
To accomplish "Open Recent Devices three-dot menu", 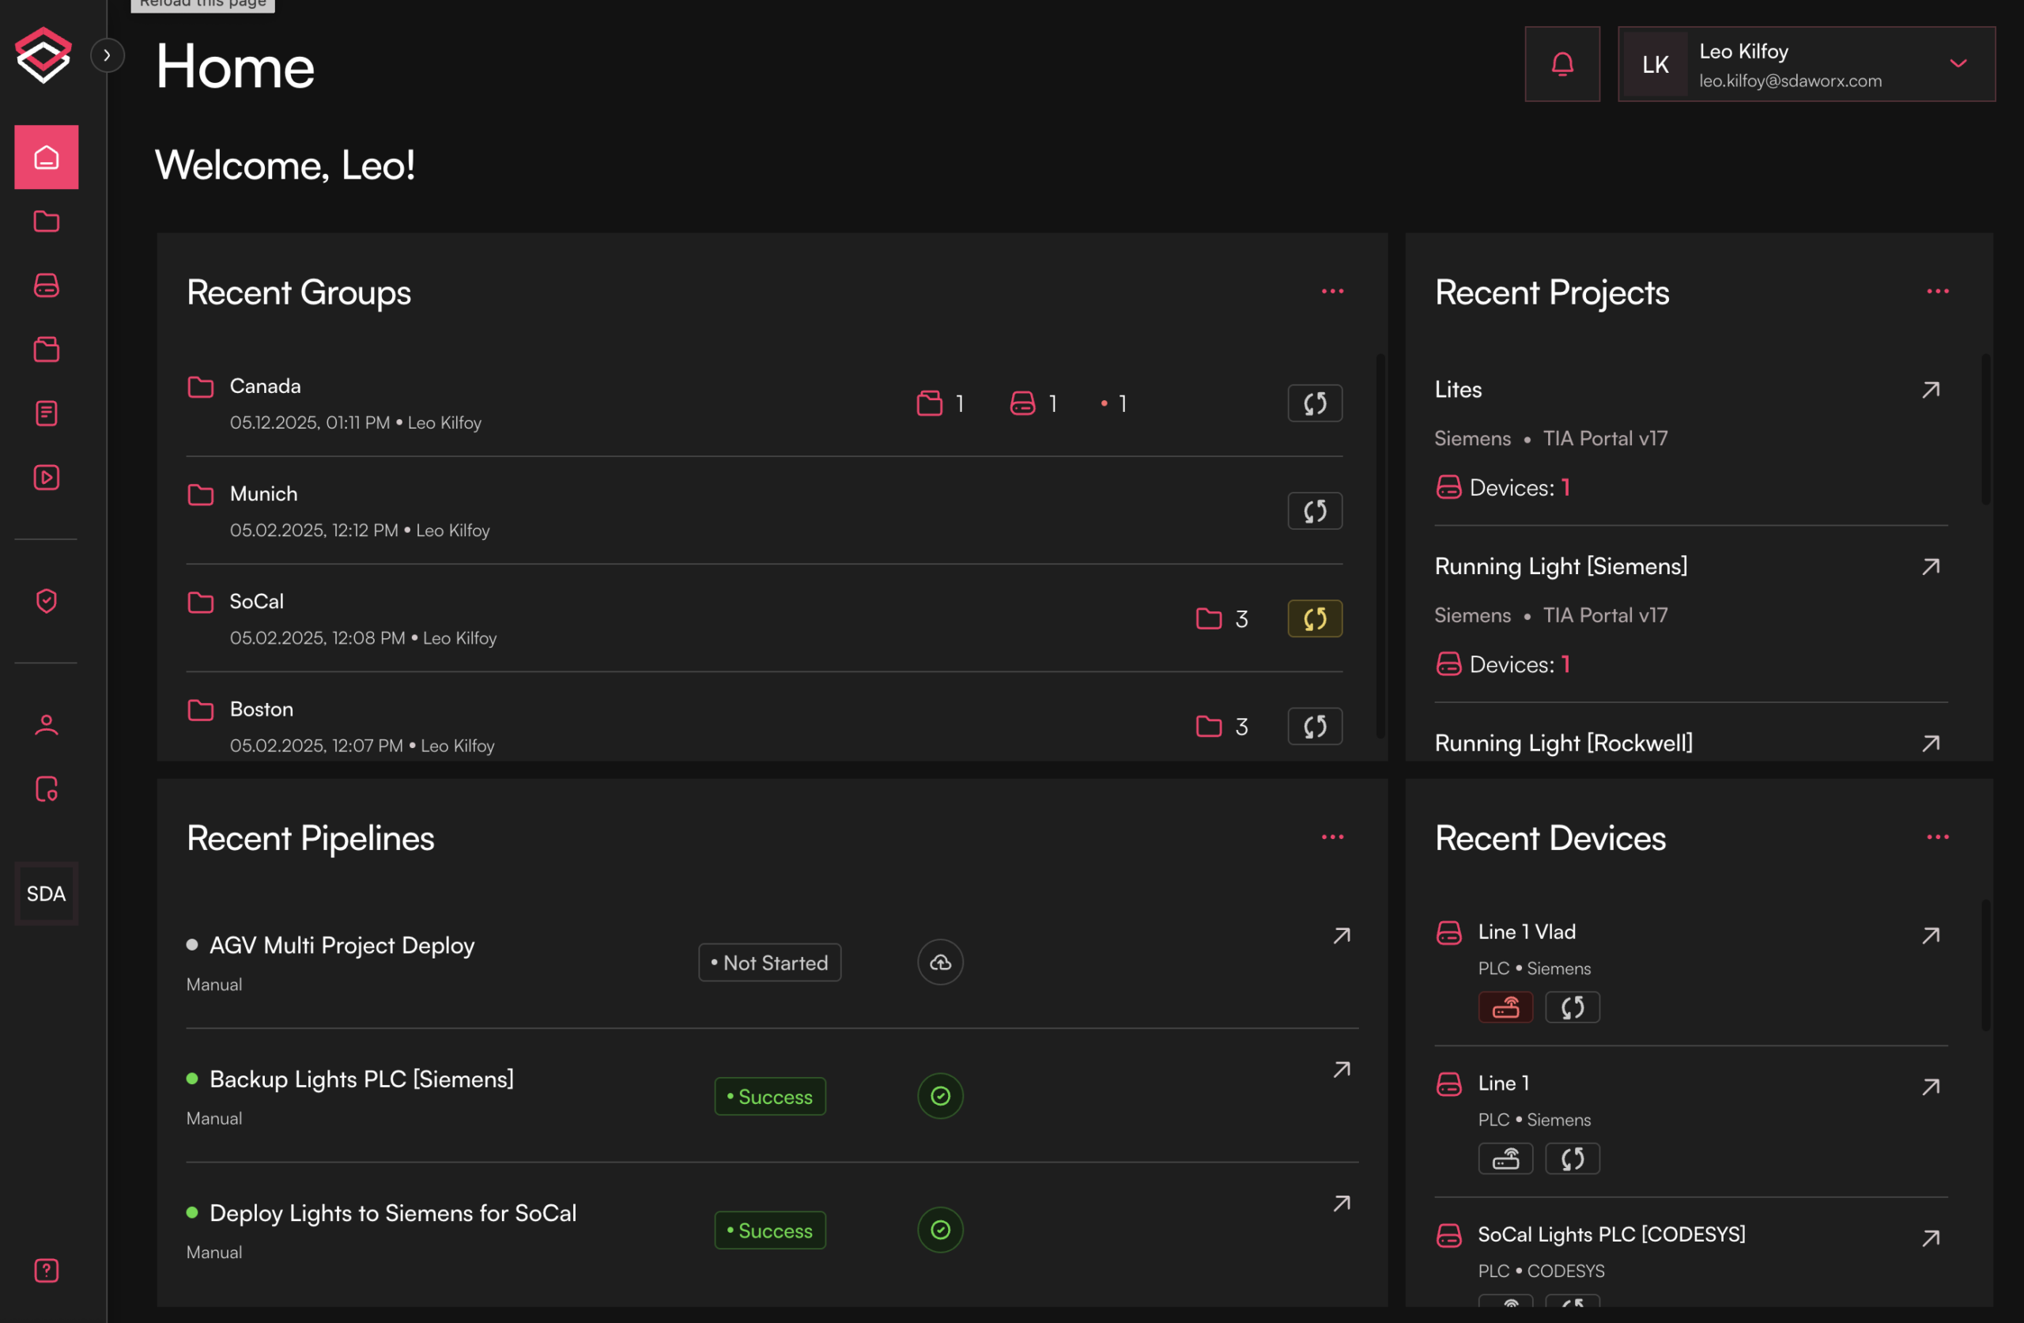I will (1936, 837).
